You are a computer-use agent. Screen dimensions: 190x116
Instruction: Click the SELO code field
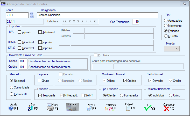click(x=65, y=48)
